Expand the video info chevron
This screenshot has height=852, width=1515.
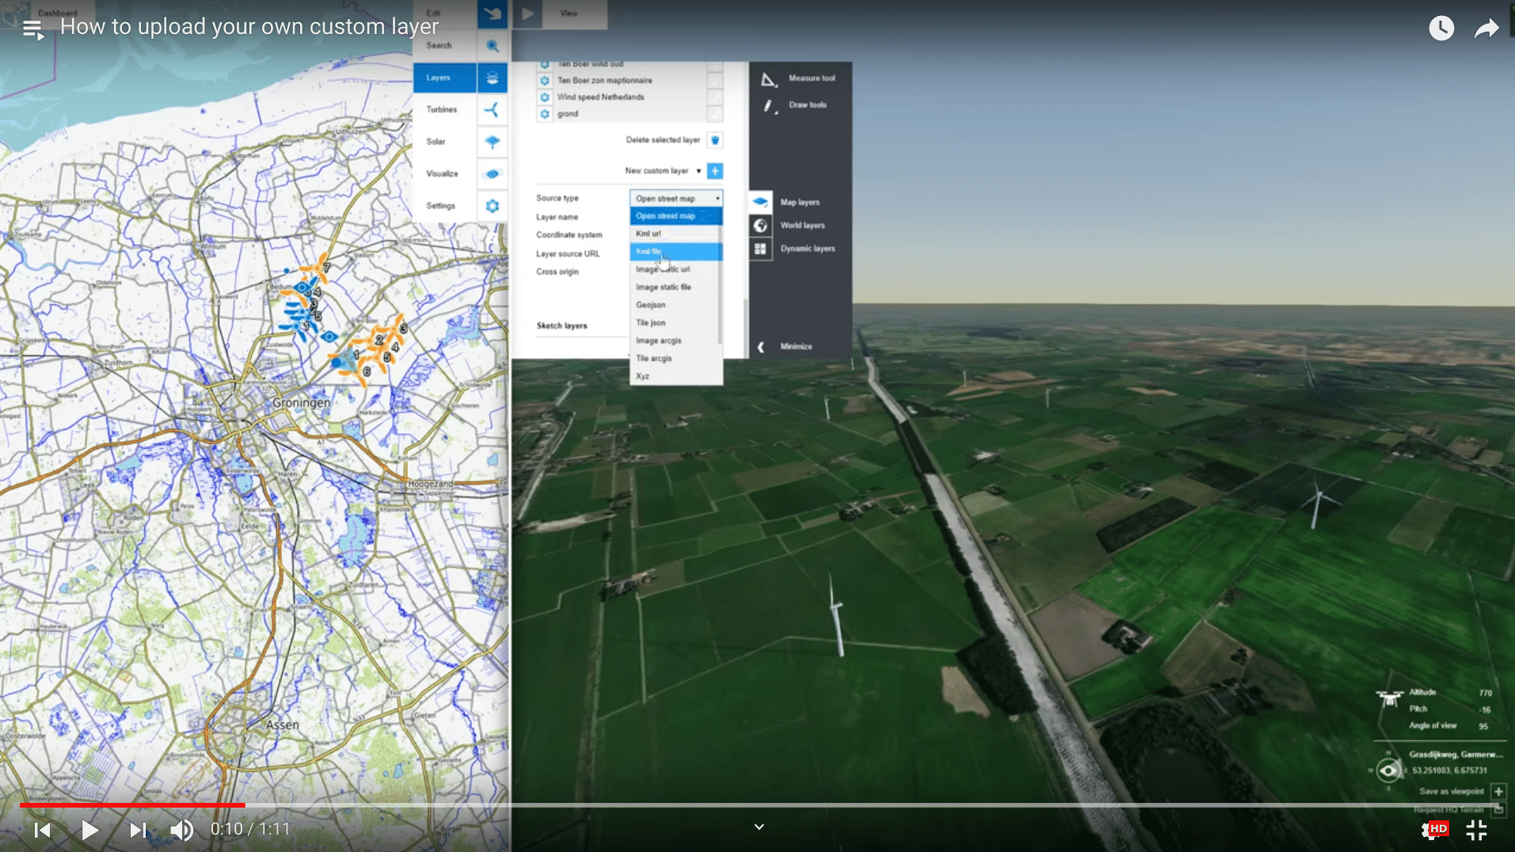point(759,827)
